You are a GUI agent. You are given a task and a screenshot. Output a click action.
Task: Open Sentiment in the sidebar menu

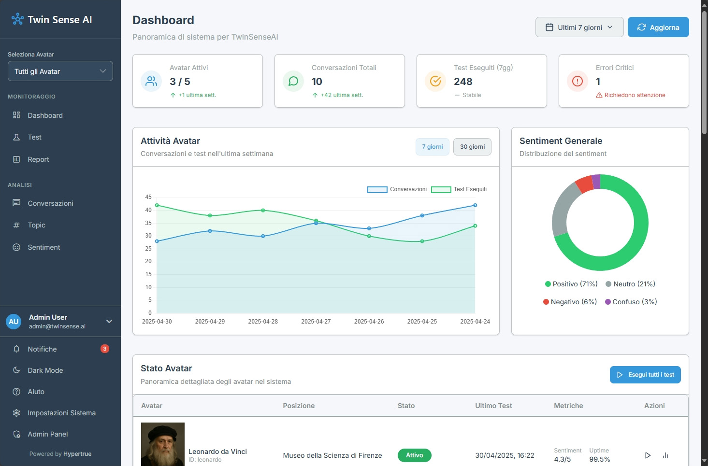43,247
